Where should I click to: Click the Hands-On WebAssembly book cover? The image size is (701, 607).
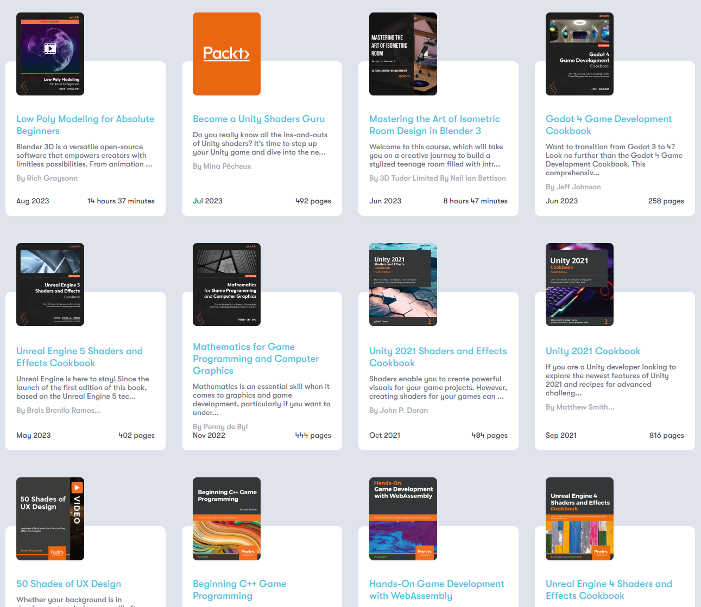click(x=403, y=519)
